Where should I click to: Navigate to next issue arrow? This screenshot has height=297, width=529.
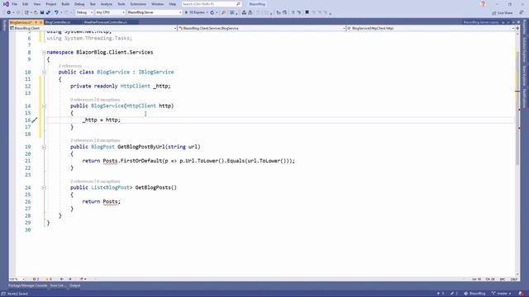pyautogui.click(x=69, y=279)
